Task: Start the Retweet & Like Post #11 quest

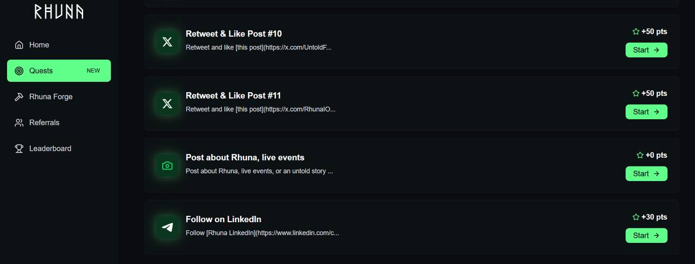Action: tap(646, 112)
